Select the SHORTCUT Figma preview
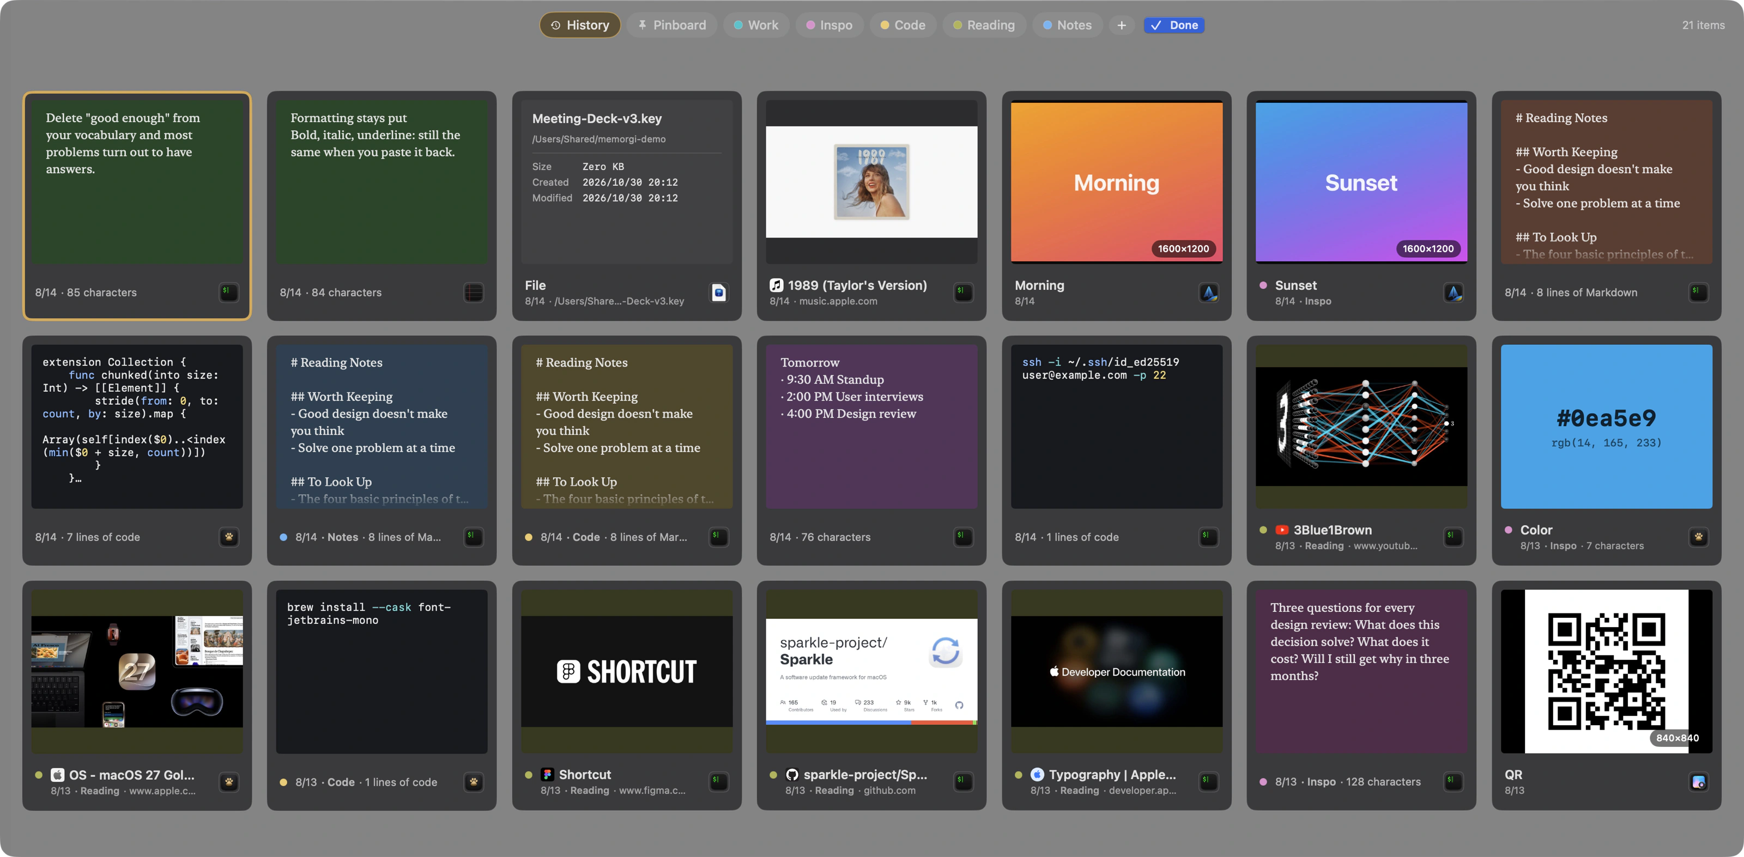Viewport: 1744px width, 857px height. pyautogui.click(x=626, y=672)
